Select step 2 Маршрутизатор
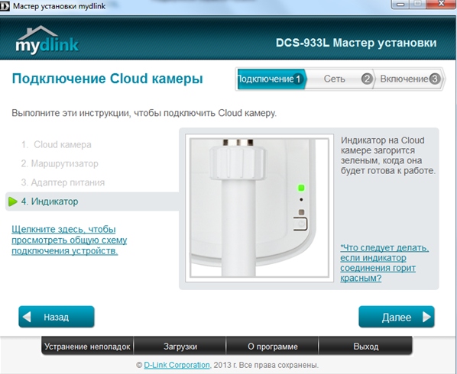 click(x=60, y=163)
